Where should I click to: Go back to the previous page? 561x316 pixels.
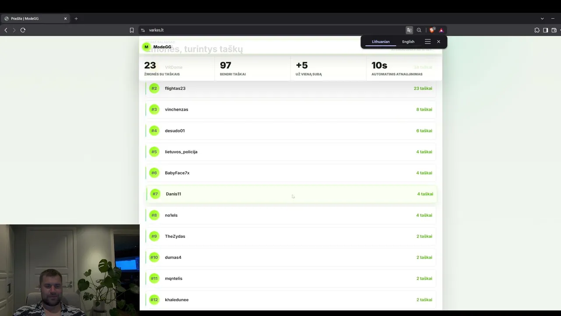coord(6,30)
